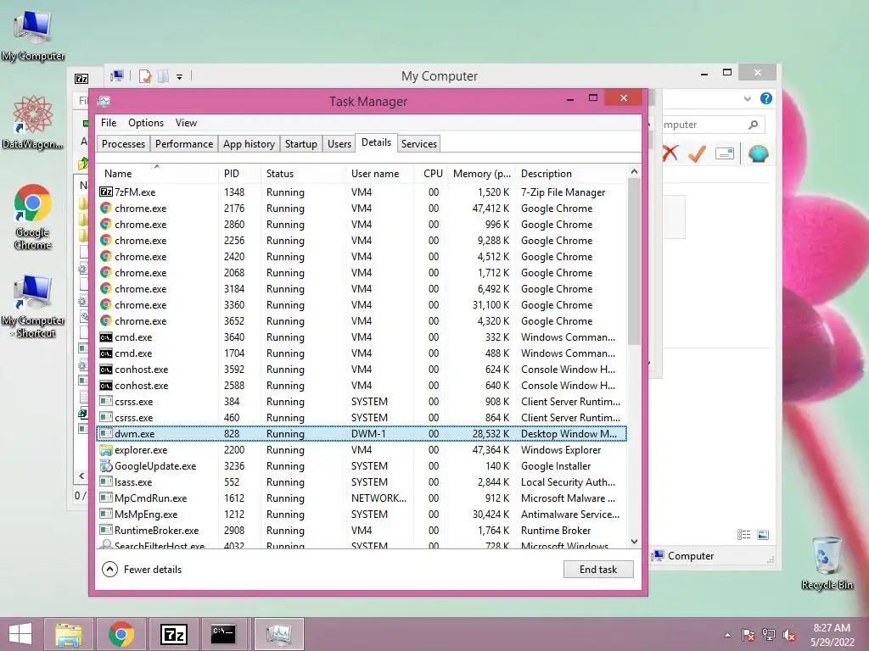The image size is (869, 651).
Task: Click the orange checkmark icon in My Computer window
Action: click(698, 153)
